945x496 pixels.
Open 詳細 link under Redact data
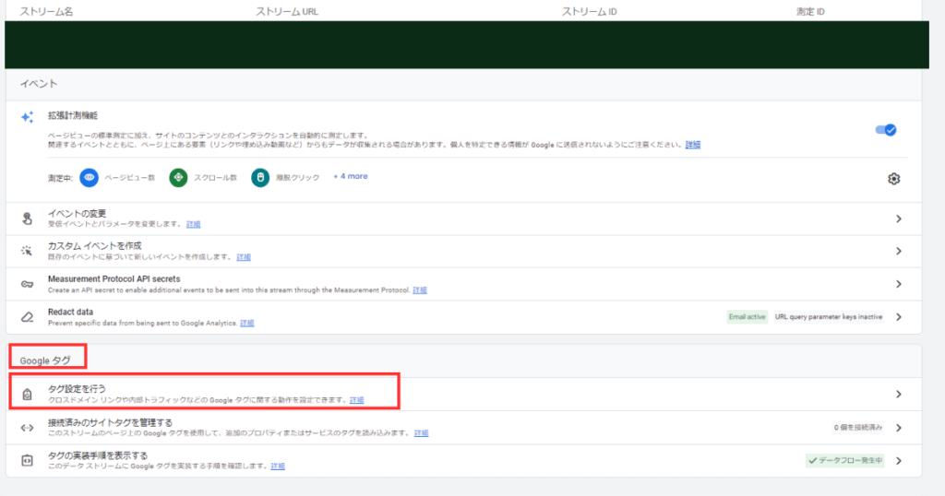point(247,324)
